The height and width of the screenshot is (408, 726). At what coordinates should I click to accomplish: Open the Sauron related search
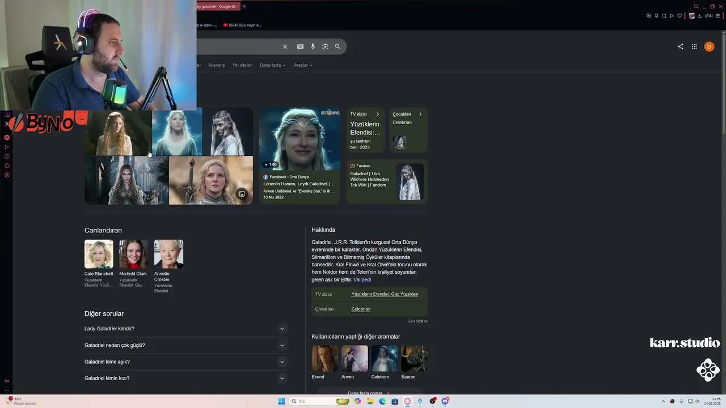414,363
